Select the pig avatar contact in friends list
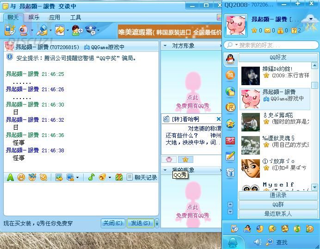The width and height of the screenshot is (320, 249). click(x=275, y=99)
